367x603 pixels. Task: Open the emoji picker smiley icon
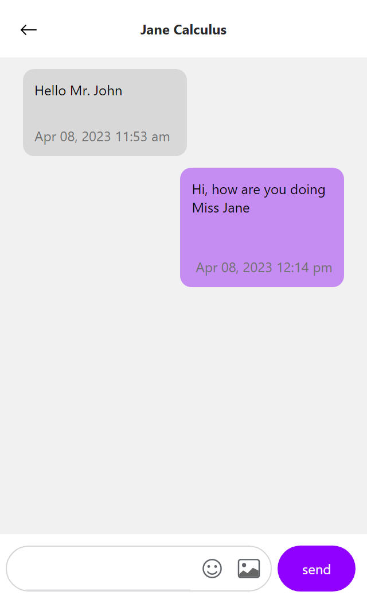[x=212, y=569]
